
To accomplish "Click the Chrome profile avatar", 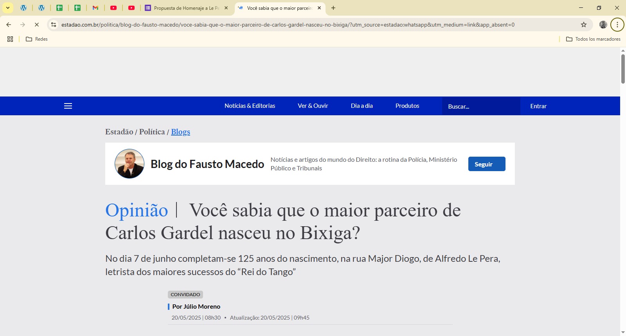I will (603, 25).
